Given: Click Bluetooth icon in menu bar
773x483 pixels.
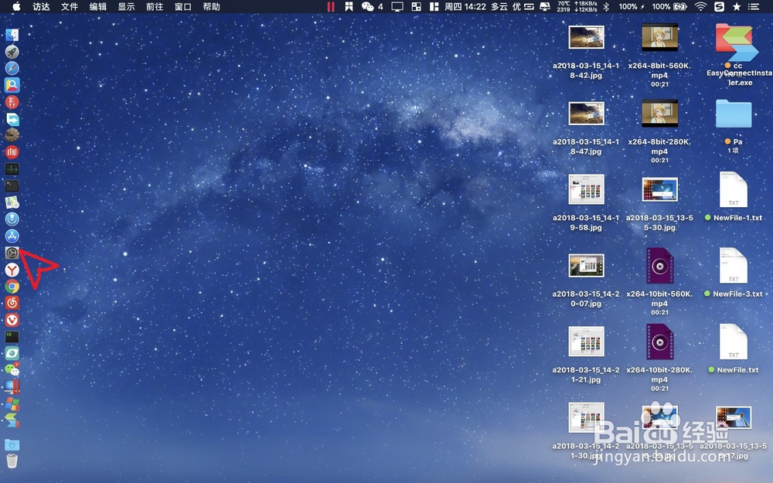Looking at the screenshot, I should (x=606, y=6).
